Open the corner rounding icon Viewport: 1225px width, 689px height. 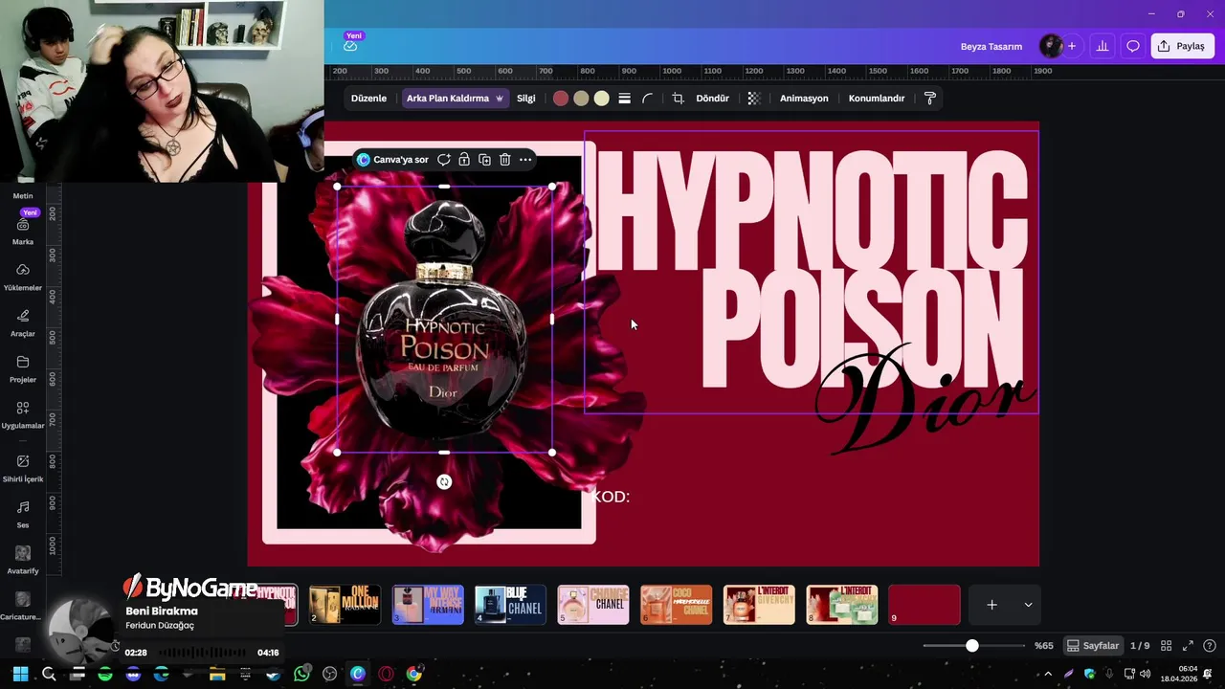click(648, 99)
